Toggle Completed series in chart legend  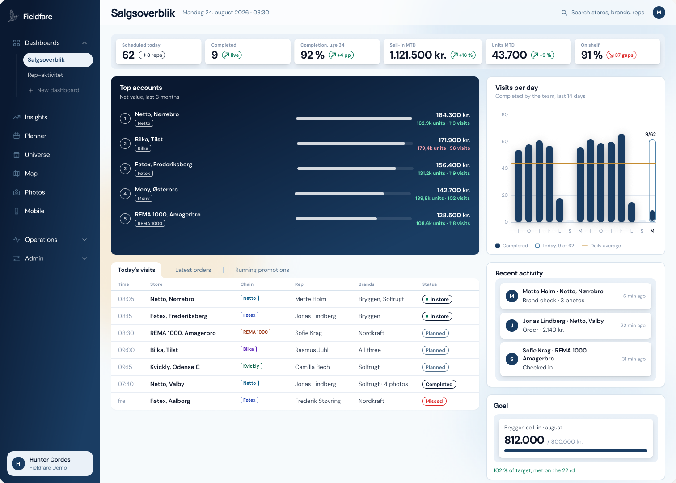(x=511, y=246)
